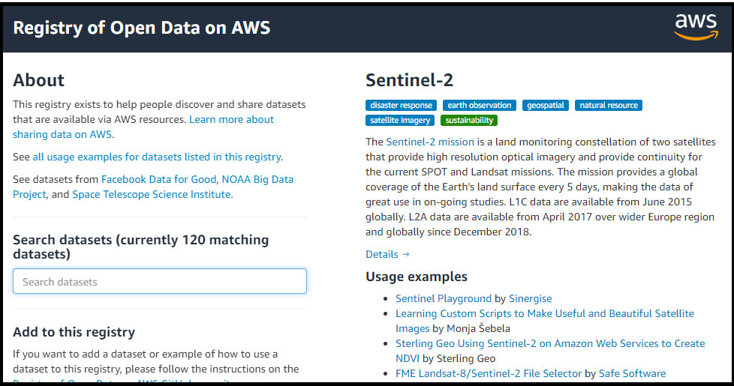Open FME Landsat-8/Sentinel-2 File Selector link
This screenshot has width=734, height=386.
(x=489, y=373)
